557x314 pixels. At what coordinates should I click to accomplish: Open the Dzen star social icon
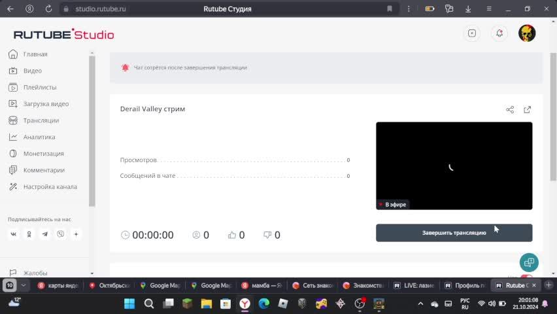(x=76, y=234)
